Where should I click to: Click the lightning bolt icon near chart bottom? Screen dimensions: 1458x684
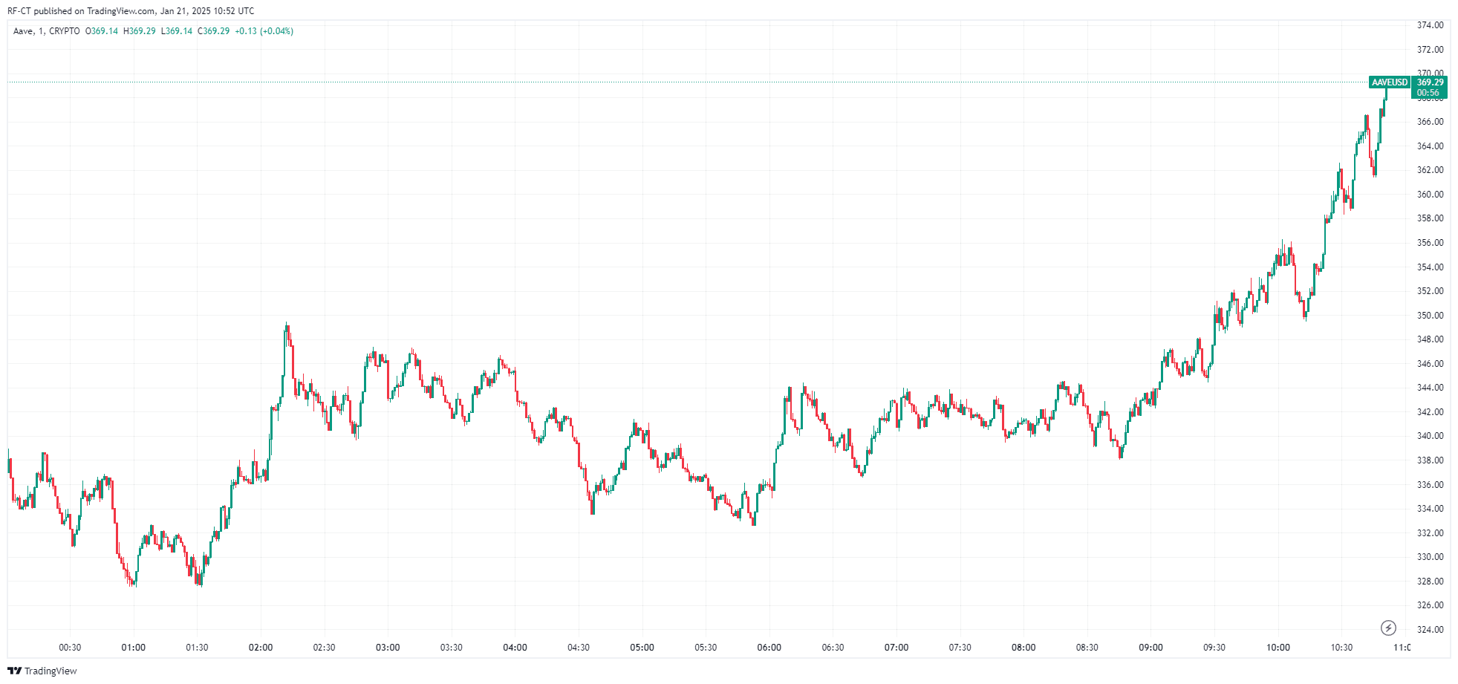[x=1388, y=628]
